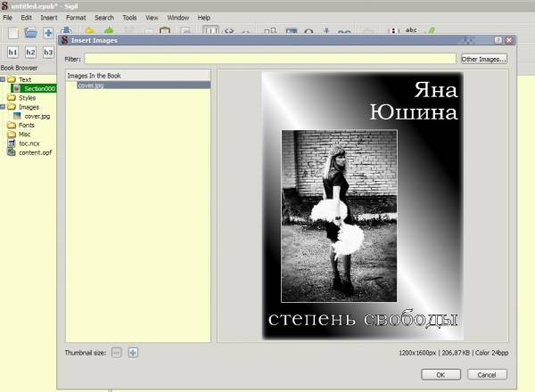This screenshot has height=392, width=535.
Task: Select toc.ncx label in Book Browser
Action: coord(29,143)
